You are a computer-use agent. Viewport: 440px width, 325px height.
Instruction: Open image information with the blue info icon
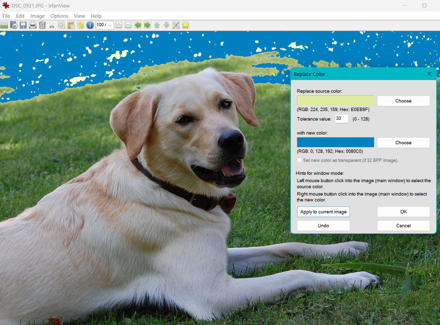pyautogui.click(x=90, y=25)
